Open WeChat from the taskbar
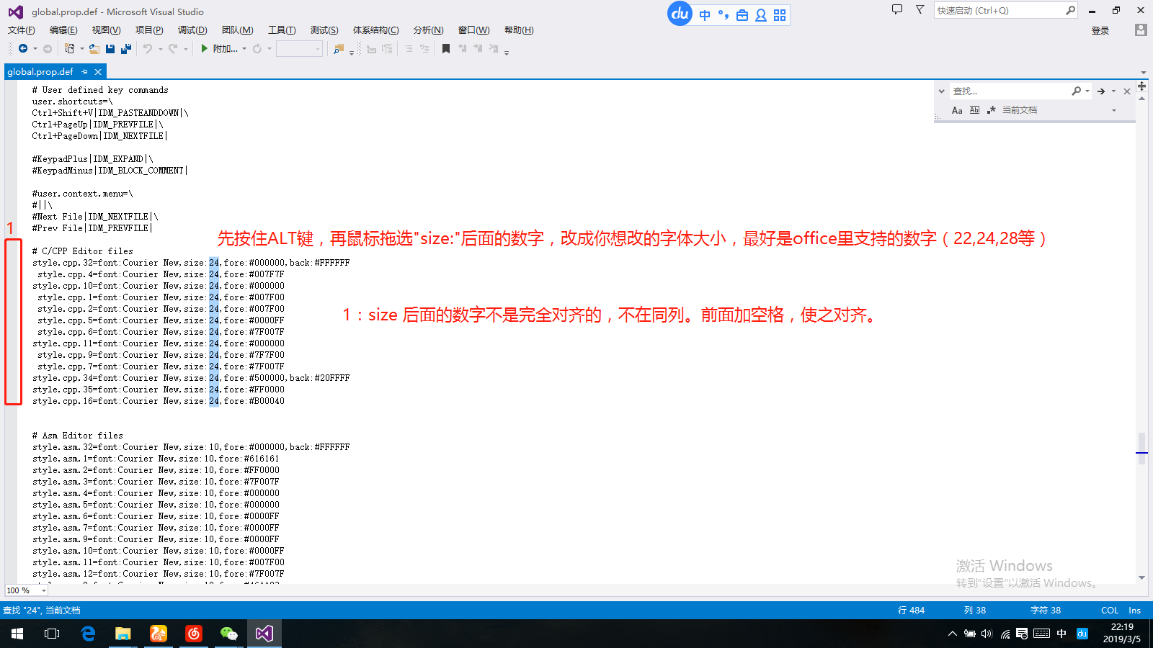The height and width of the screenshot is (648, 1153). click(x=229, y=634)
